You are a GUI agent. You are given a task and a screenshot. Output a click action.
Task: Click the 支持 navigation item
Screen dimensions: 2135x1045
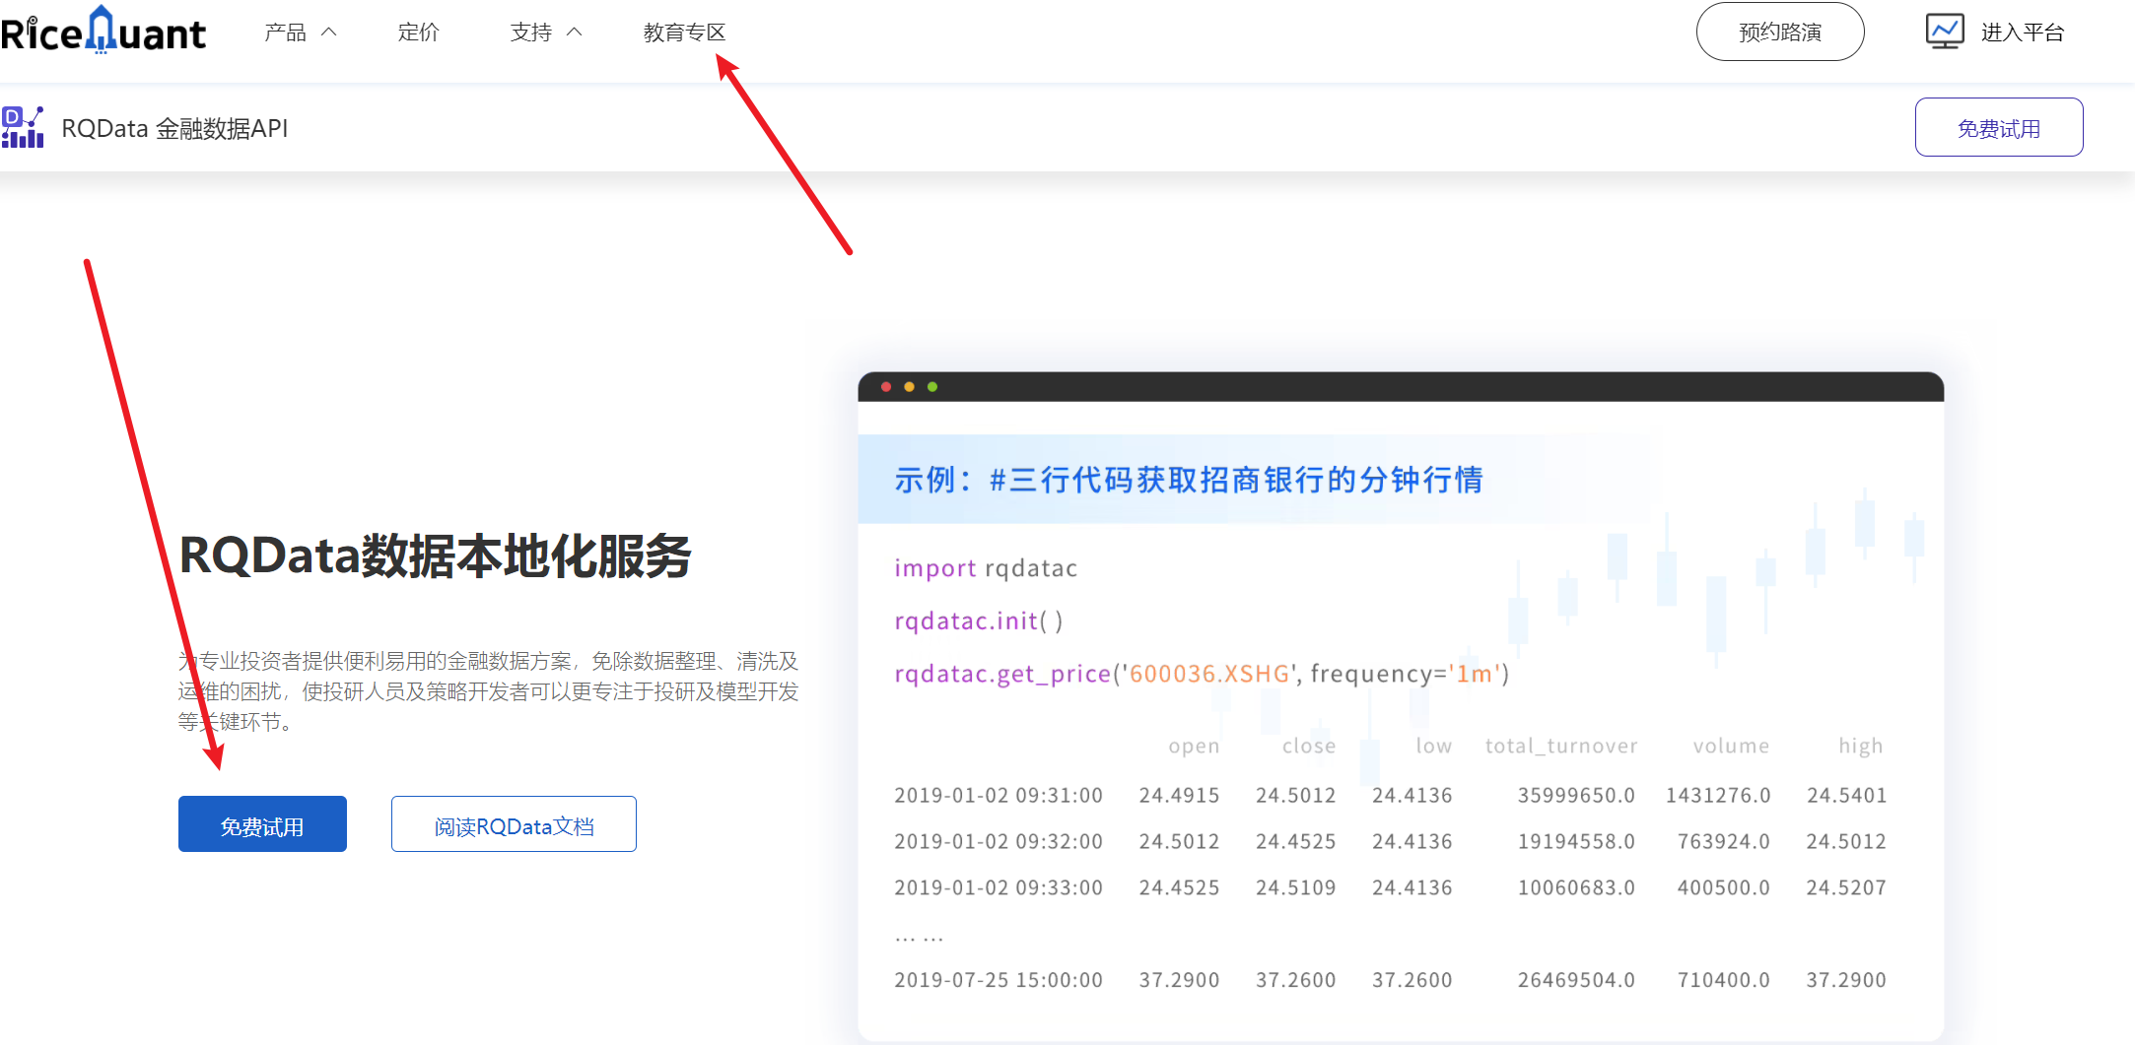[x=530, y=32]
